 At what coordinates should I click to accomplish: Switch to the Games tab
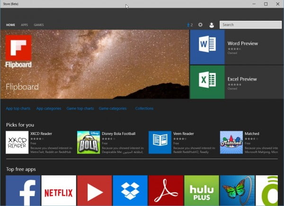point(39,25)
